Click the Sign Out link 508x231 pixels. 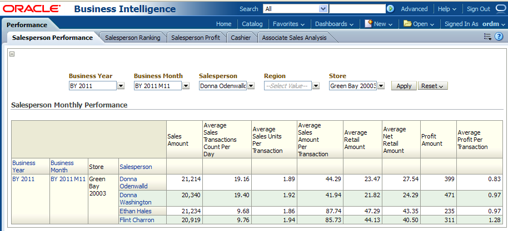point(478,9)
